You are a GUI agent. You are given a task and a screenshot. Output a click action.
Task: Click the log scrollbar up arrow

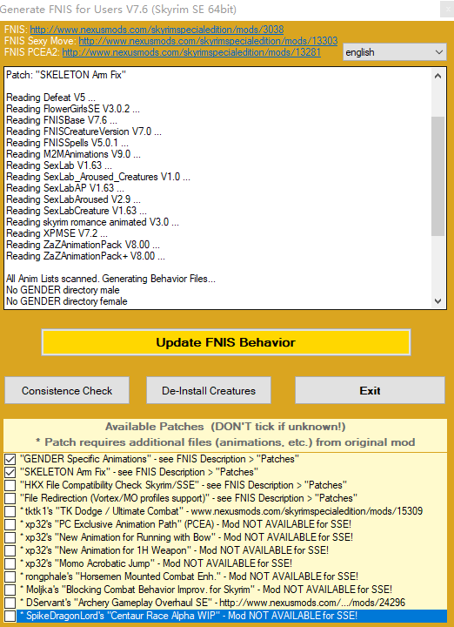pos(437,76)
